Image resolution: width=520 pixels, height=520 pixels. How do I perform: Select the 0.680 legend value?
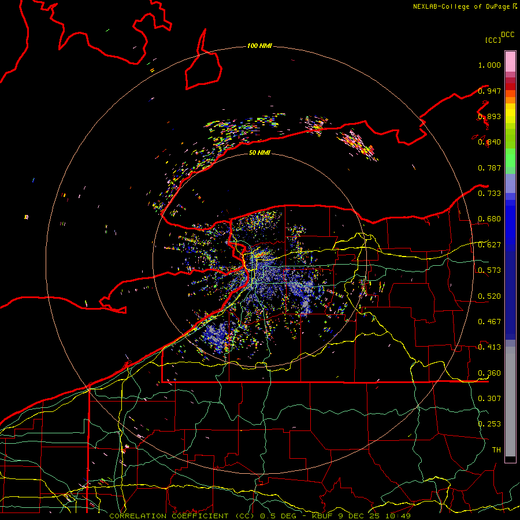point(489,219)
